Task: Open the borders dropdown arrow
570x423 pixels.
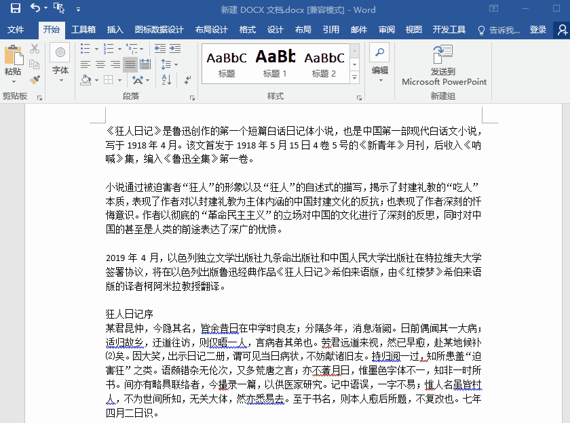Action: pyautogui.click(x=119, y=80)
